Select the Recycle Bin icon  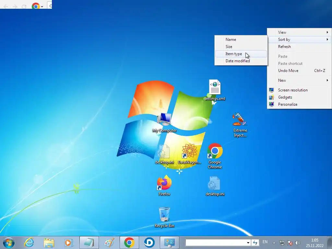tap(164, 217)
